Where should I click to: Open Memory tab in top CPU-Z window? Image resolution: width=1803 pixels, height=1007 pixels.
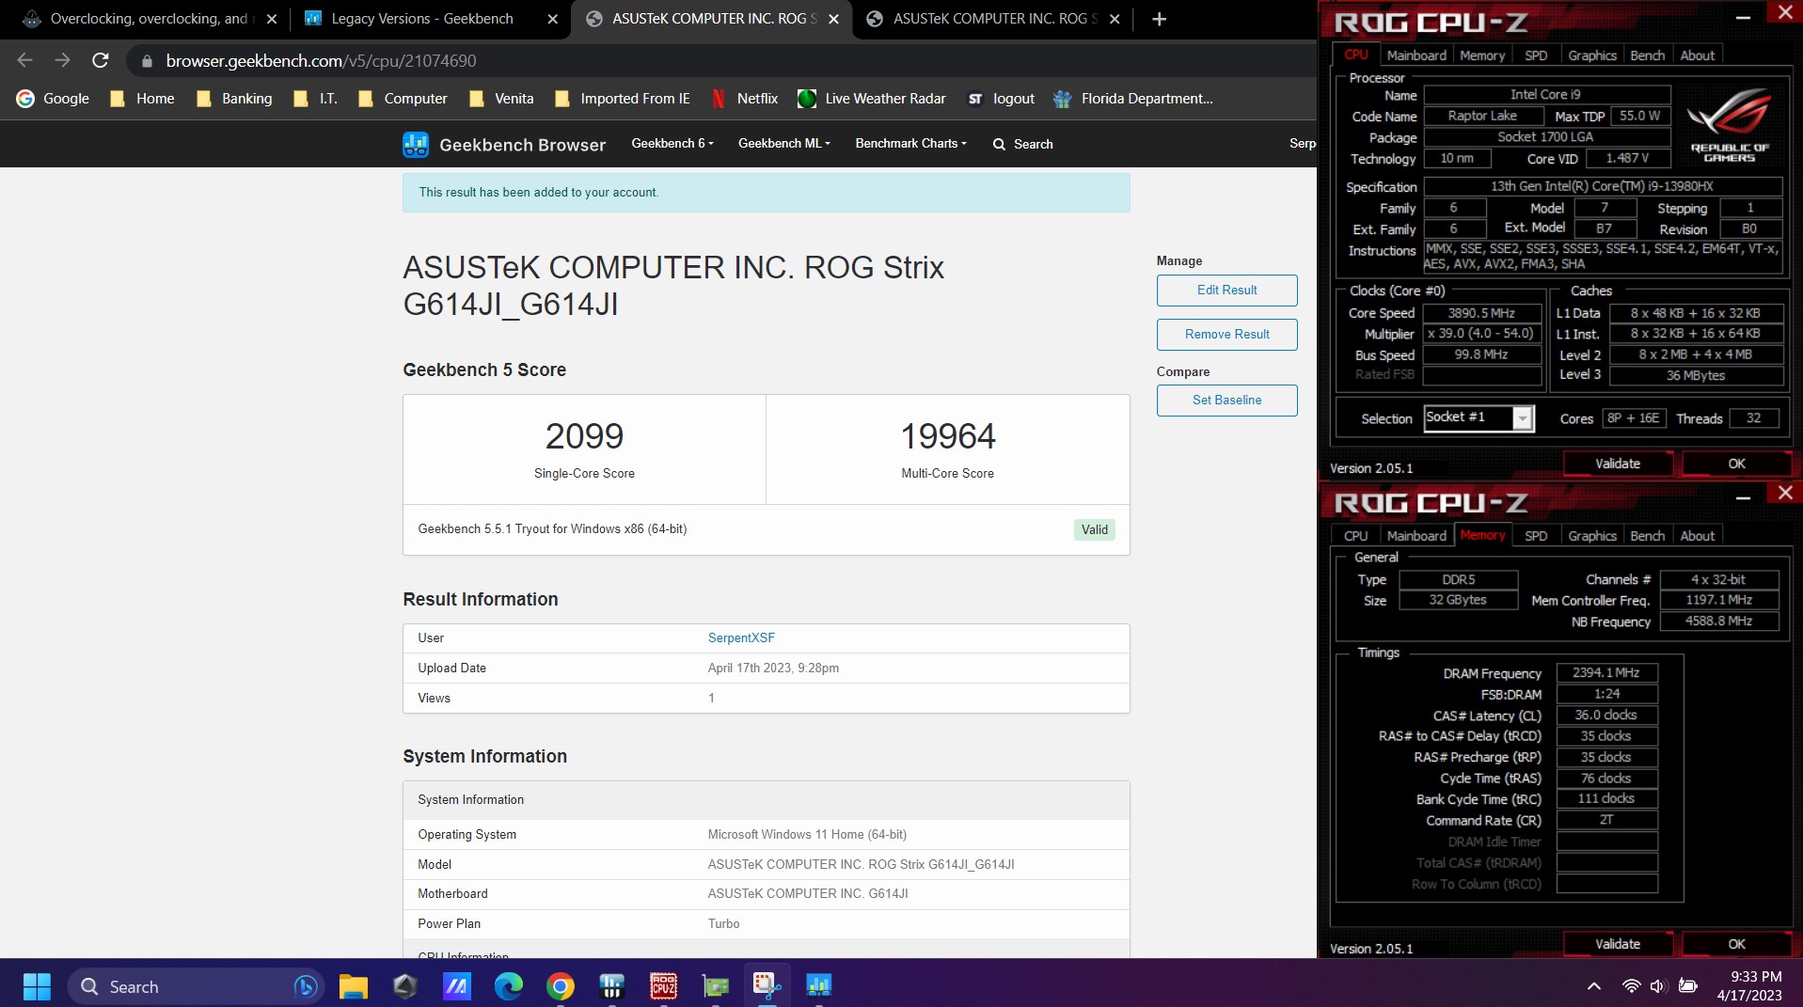coord(1482,55)
